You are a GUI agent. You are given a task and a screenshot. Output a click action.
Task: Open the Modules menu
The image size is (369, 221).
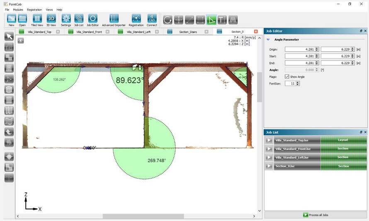pyautogui.click(x=18, y=10)
